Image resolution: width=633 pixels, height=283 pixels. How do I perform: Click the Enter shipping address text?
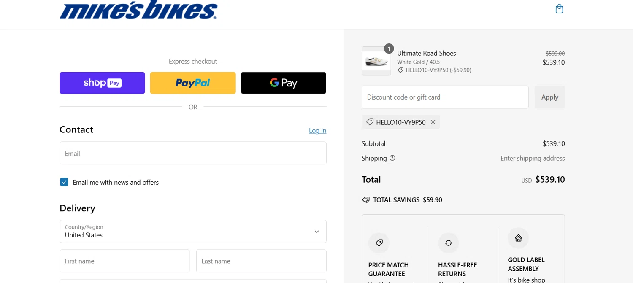point(533,158)
